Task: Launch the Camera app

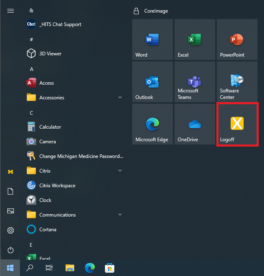Action: click(75, 142)
